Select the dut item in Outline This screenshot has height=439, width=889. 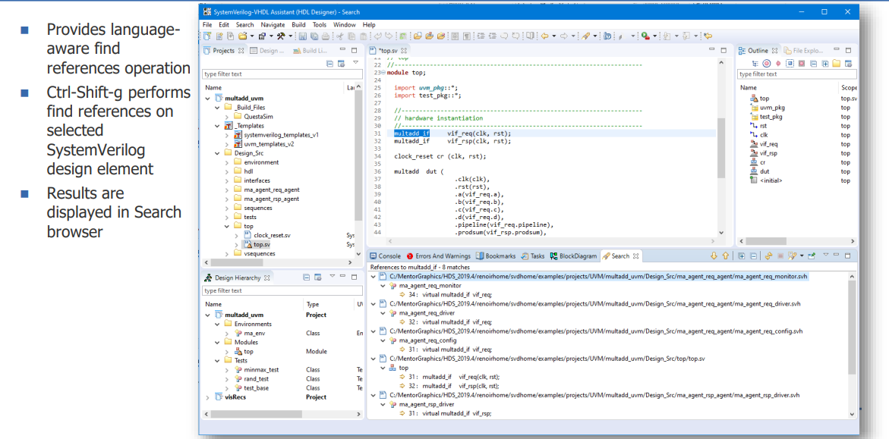tap(764, 171)
